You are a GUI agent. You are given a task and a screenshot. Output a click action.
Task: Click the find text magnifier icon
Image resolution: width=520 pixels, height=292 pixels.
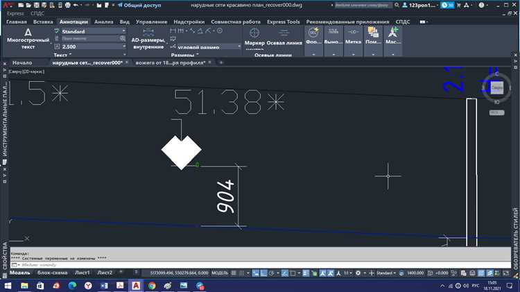[122, 38]
